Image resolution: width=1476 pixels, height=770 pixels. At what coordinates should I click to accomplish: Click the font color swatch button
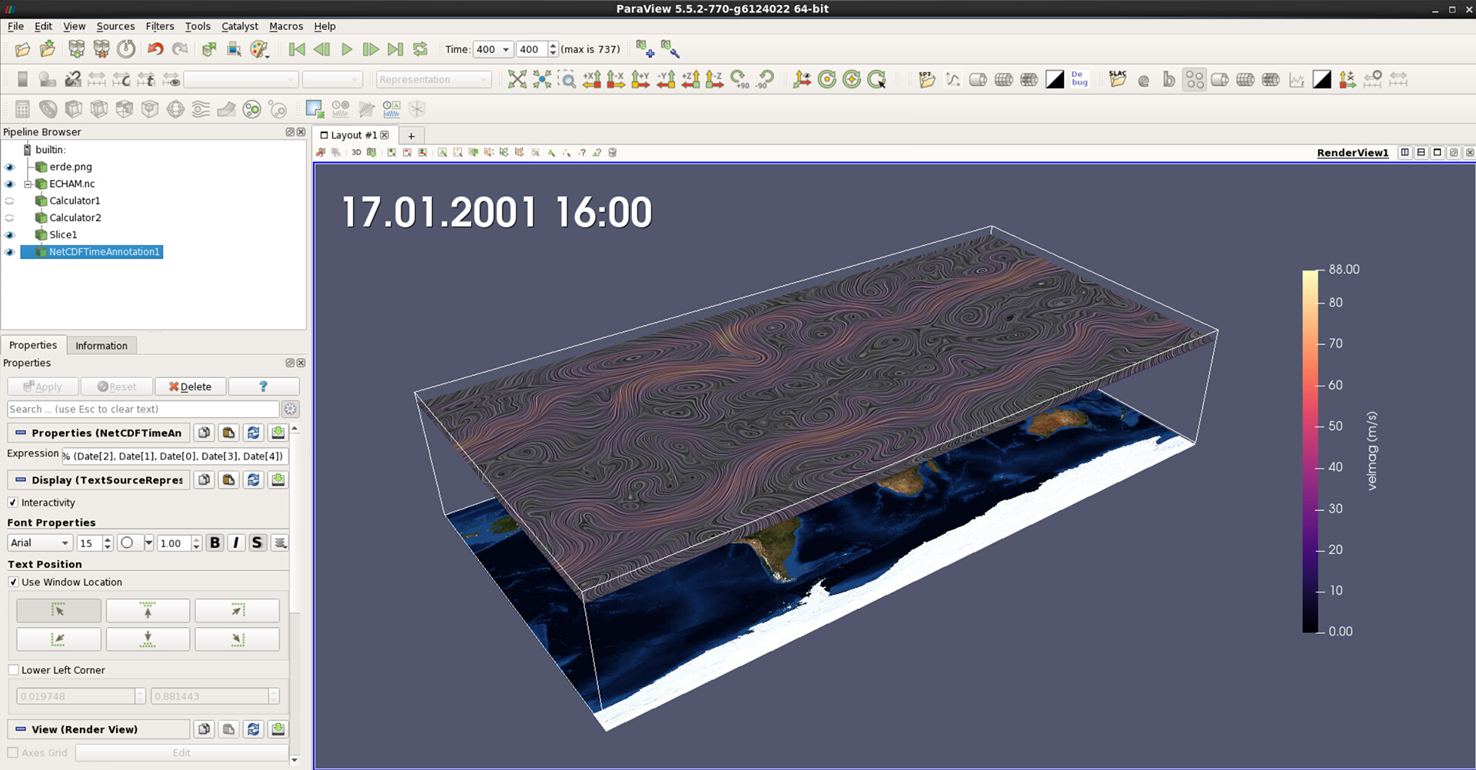(x=128, y=543)
